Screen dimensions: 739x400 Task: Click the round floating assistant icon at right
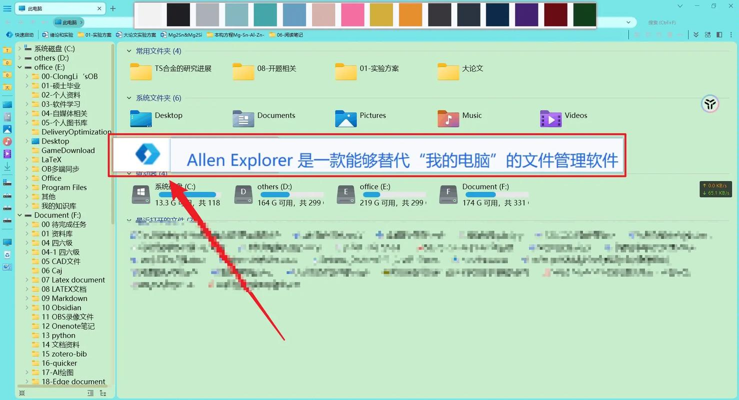(x=710, y=104)
